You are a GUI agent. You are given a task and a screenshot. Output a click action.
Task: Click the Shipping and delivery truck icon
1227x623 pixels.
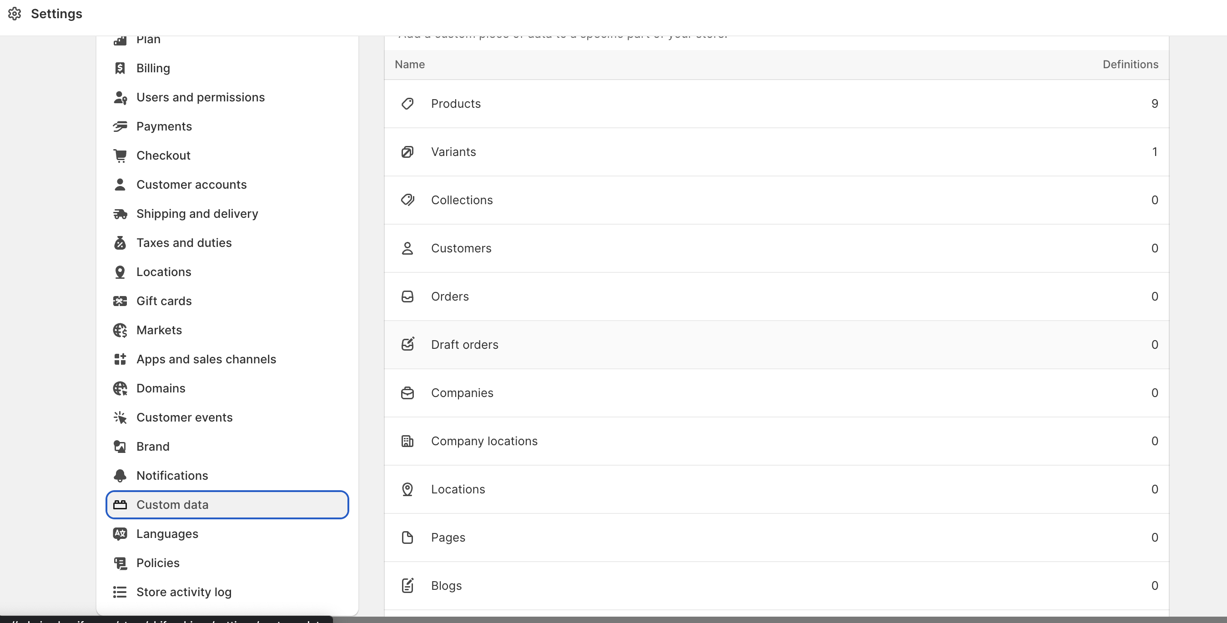[120, 214]
